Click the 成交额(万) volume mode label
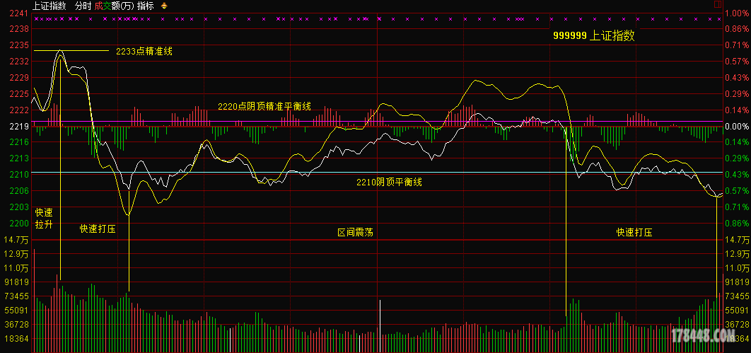This screenshot has height=353, width=751. tap(114, 6)
